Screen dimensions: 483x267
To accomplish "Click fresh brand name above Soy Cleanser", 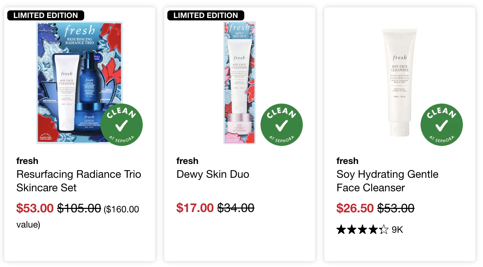I will click(348, 161).
